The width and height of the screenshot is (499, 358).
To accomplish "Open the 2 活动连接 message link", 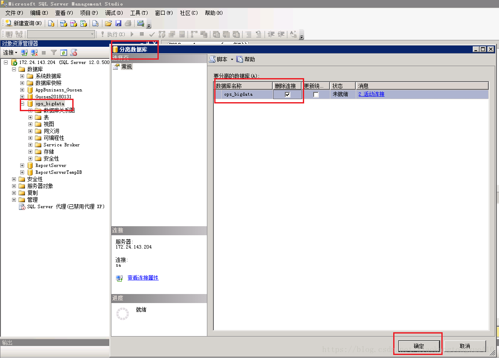I will [x=371, y=94].
